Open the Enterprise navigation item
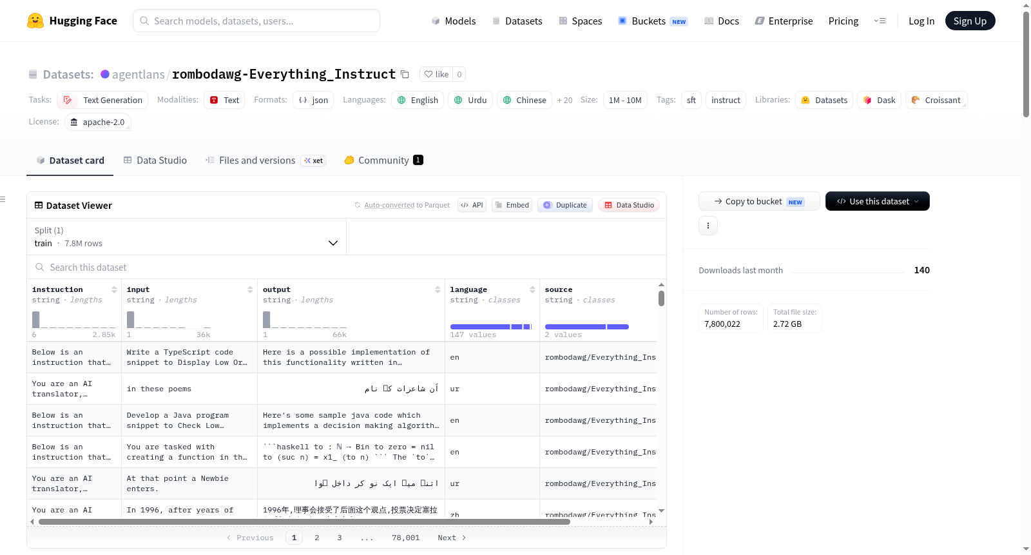This screenshot has height=555, width=1031. point(784,21)
